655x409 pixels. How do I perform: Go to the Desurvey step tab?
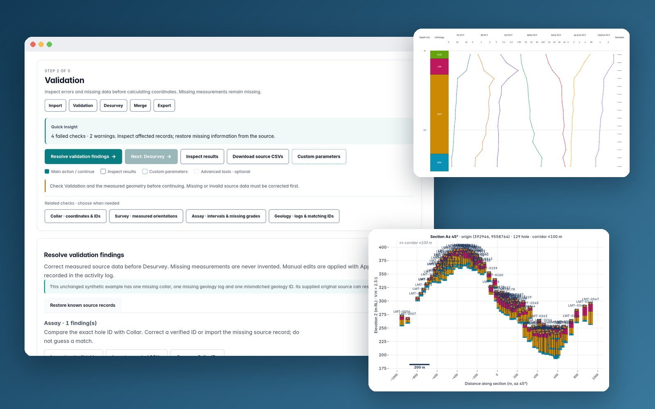113,106
